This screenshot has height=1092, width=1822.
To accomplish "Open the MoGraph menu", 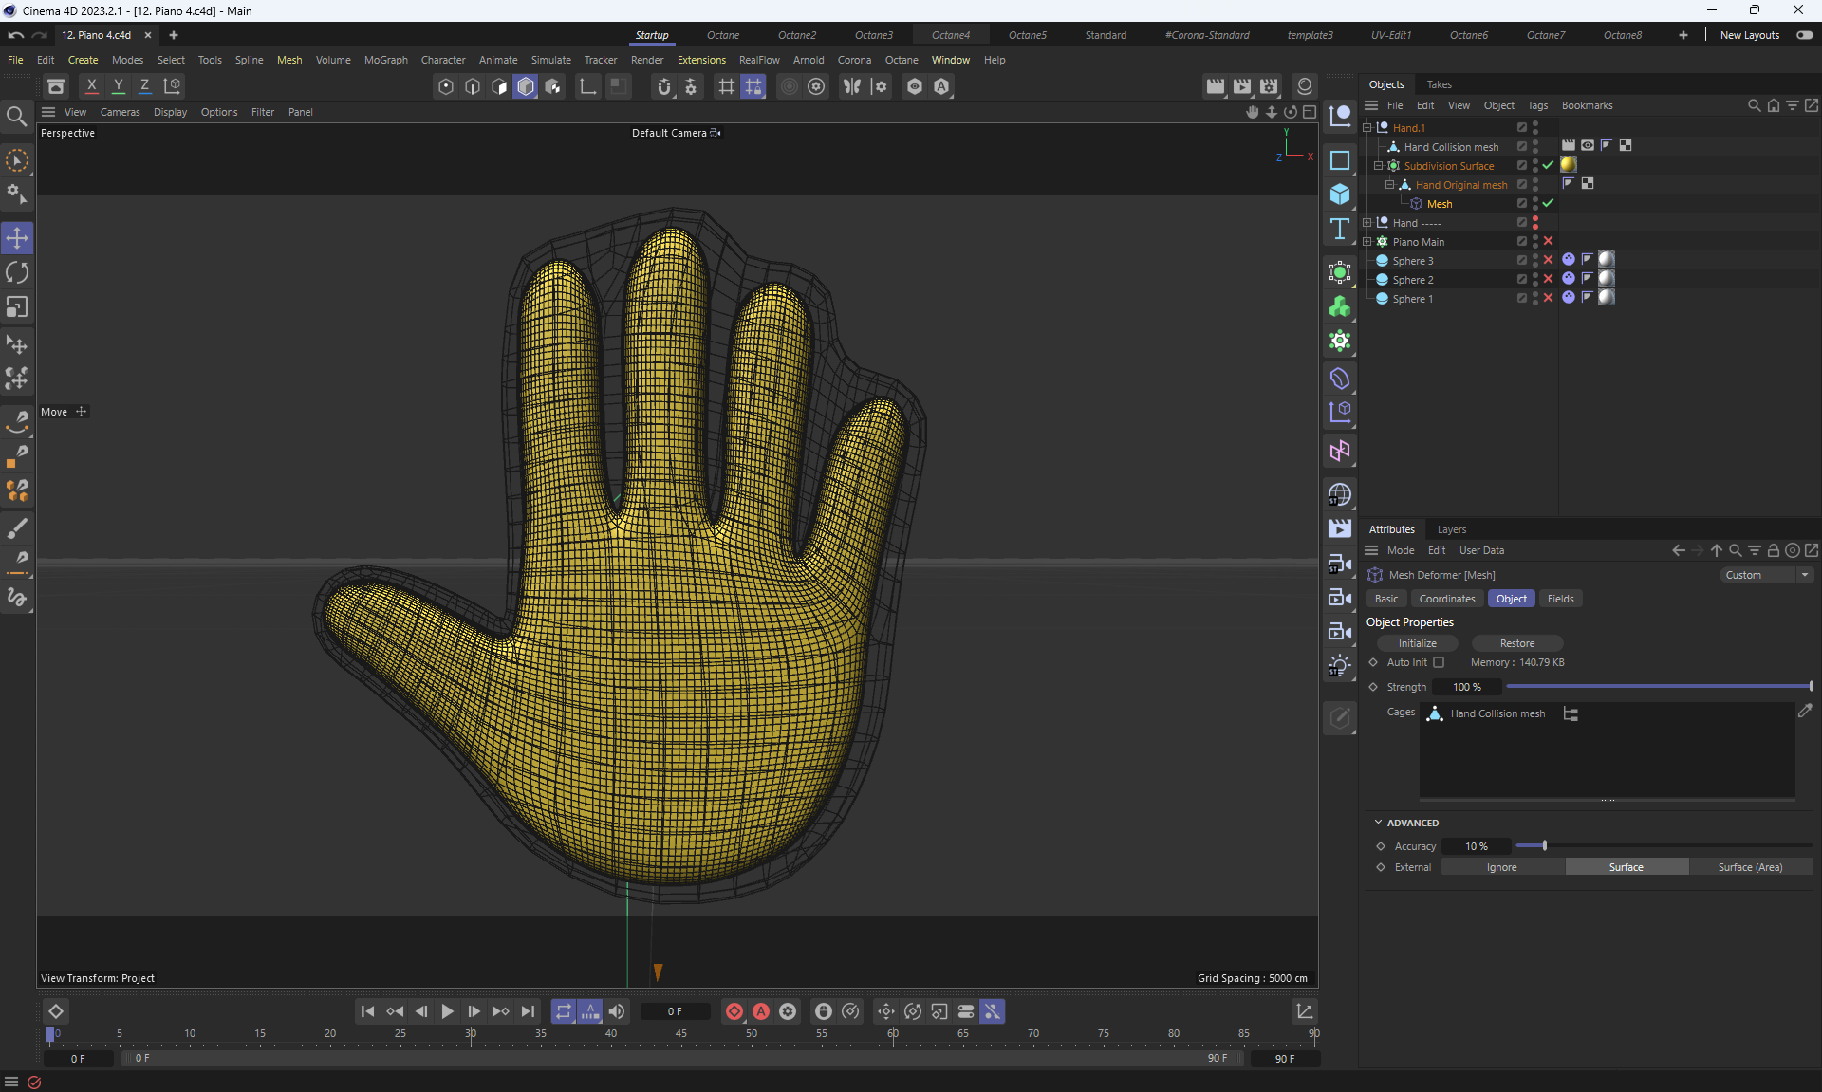I will point(385,60).
